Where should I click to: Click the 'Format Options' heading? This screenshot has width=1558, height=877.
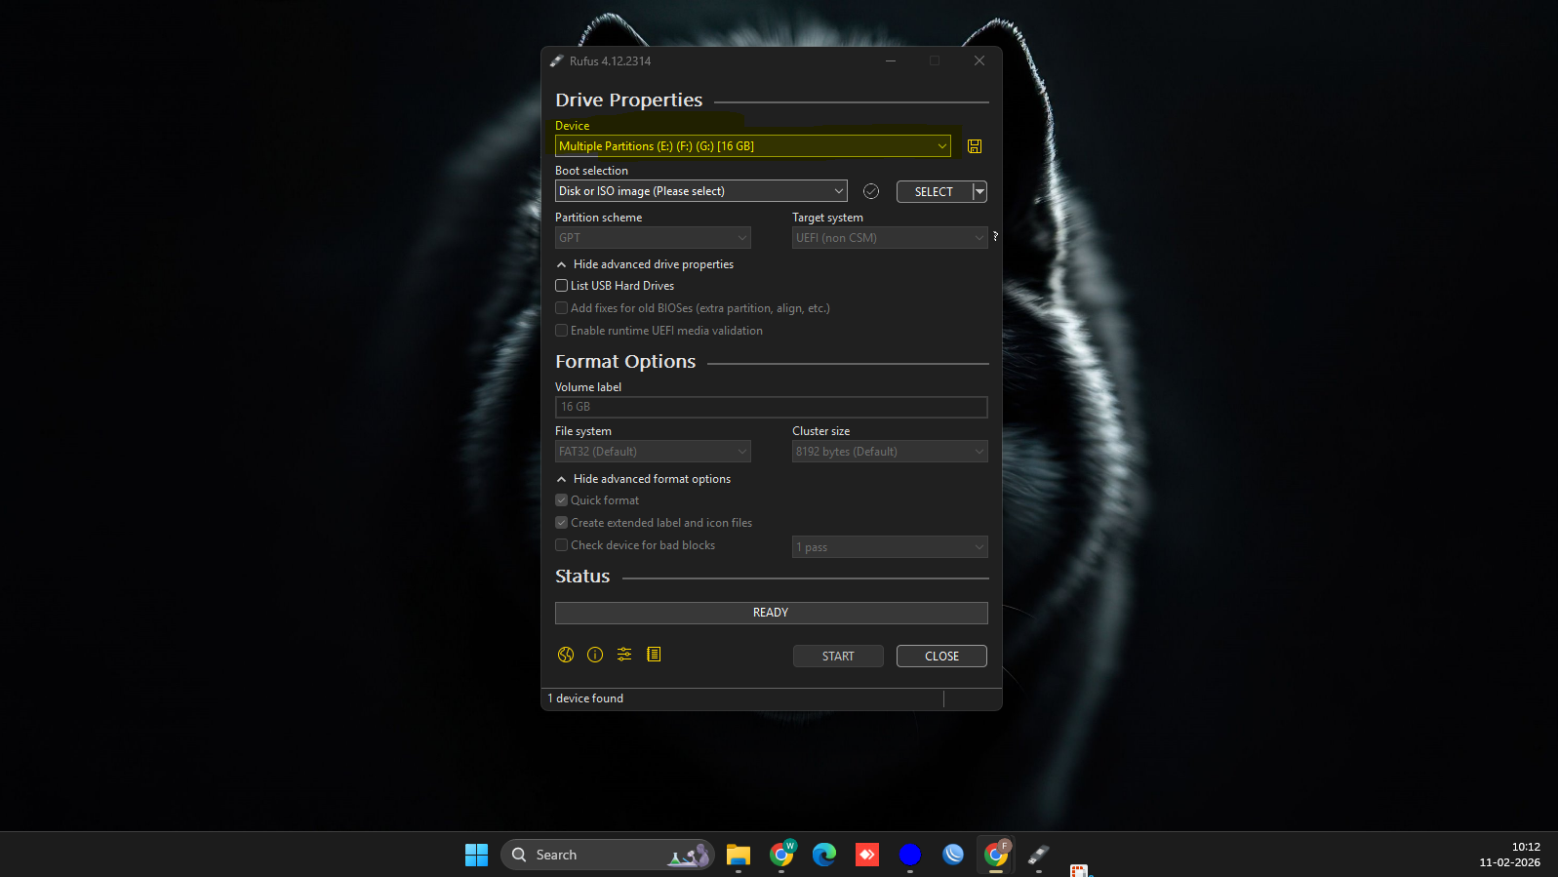(625, 362)
